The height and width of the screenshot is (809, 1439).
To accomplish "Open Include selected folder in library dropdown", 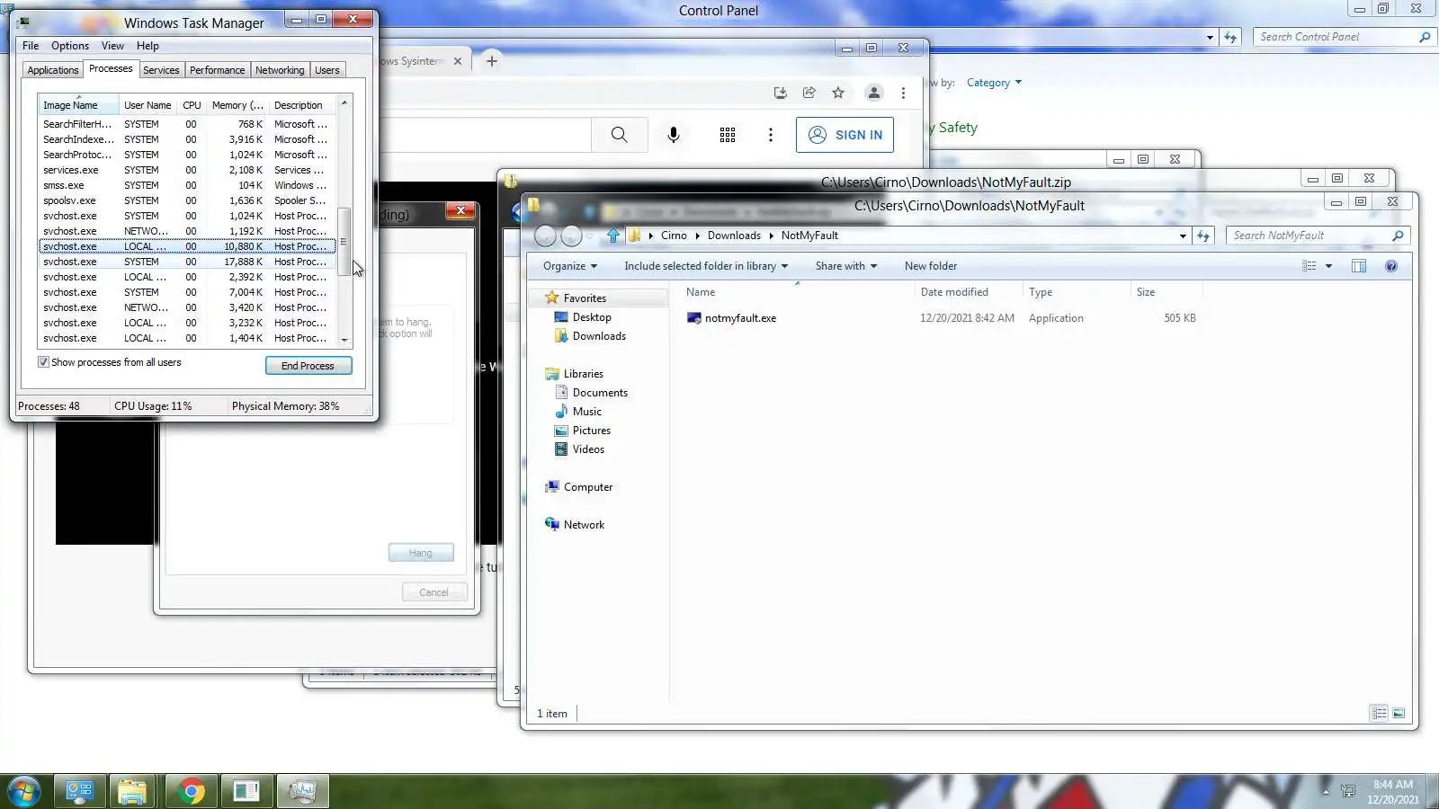I will (706, 266).
